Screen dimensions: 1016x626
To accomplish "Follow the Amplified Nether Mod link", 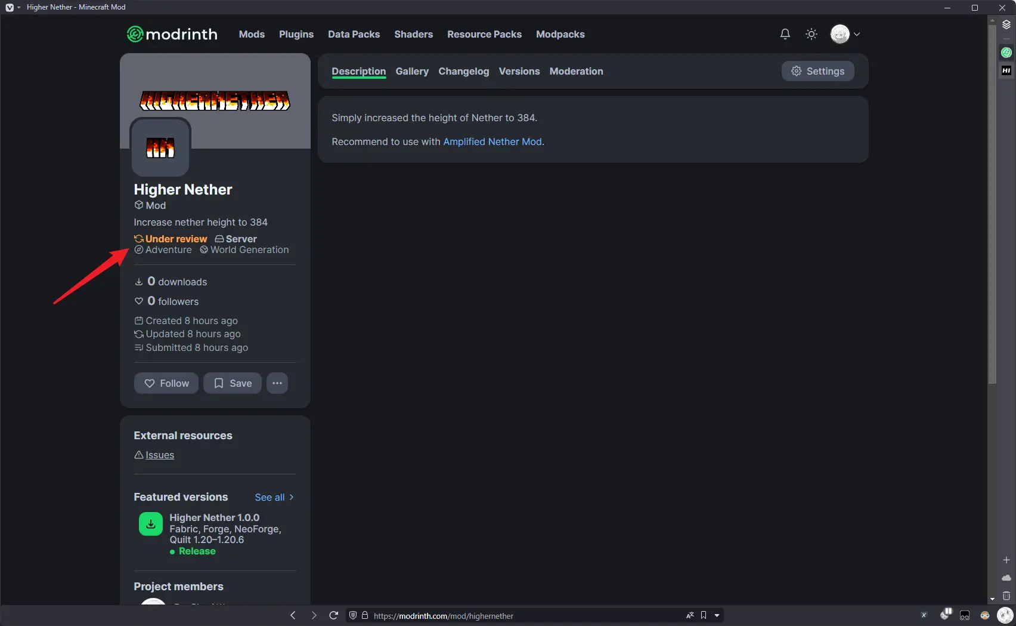I will tap(492, 141).
